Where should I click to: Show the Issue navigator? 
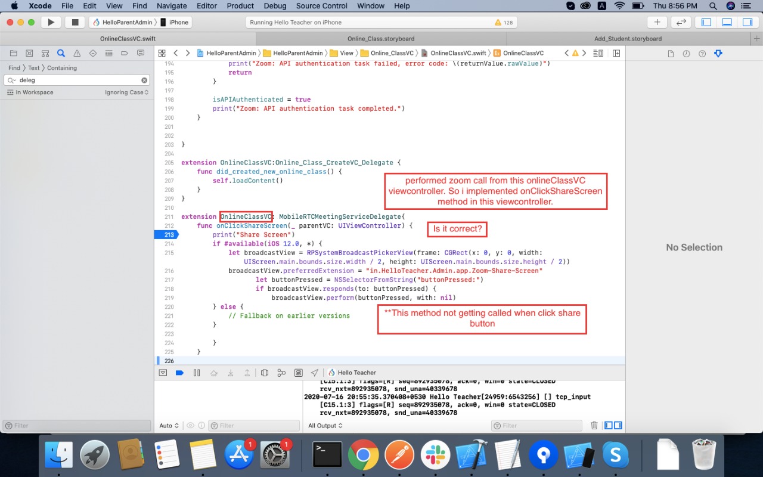point(77,53)
